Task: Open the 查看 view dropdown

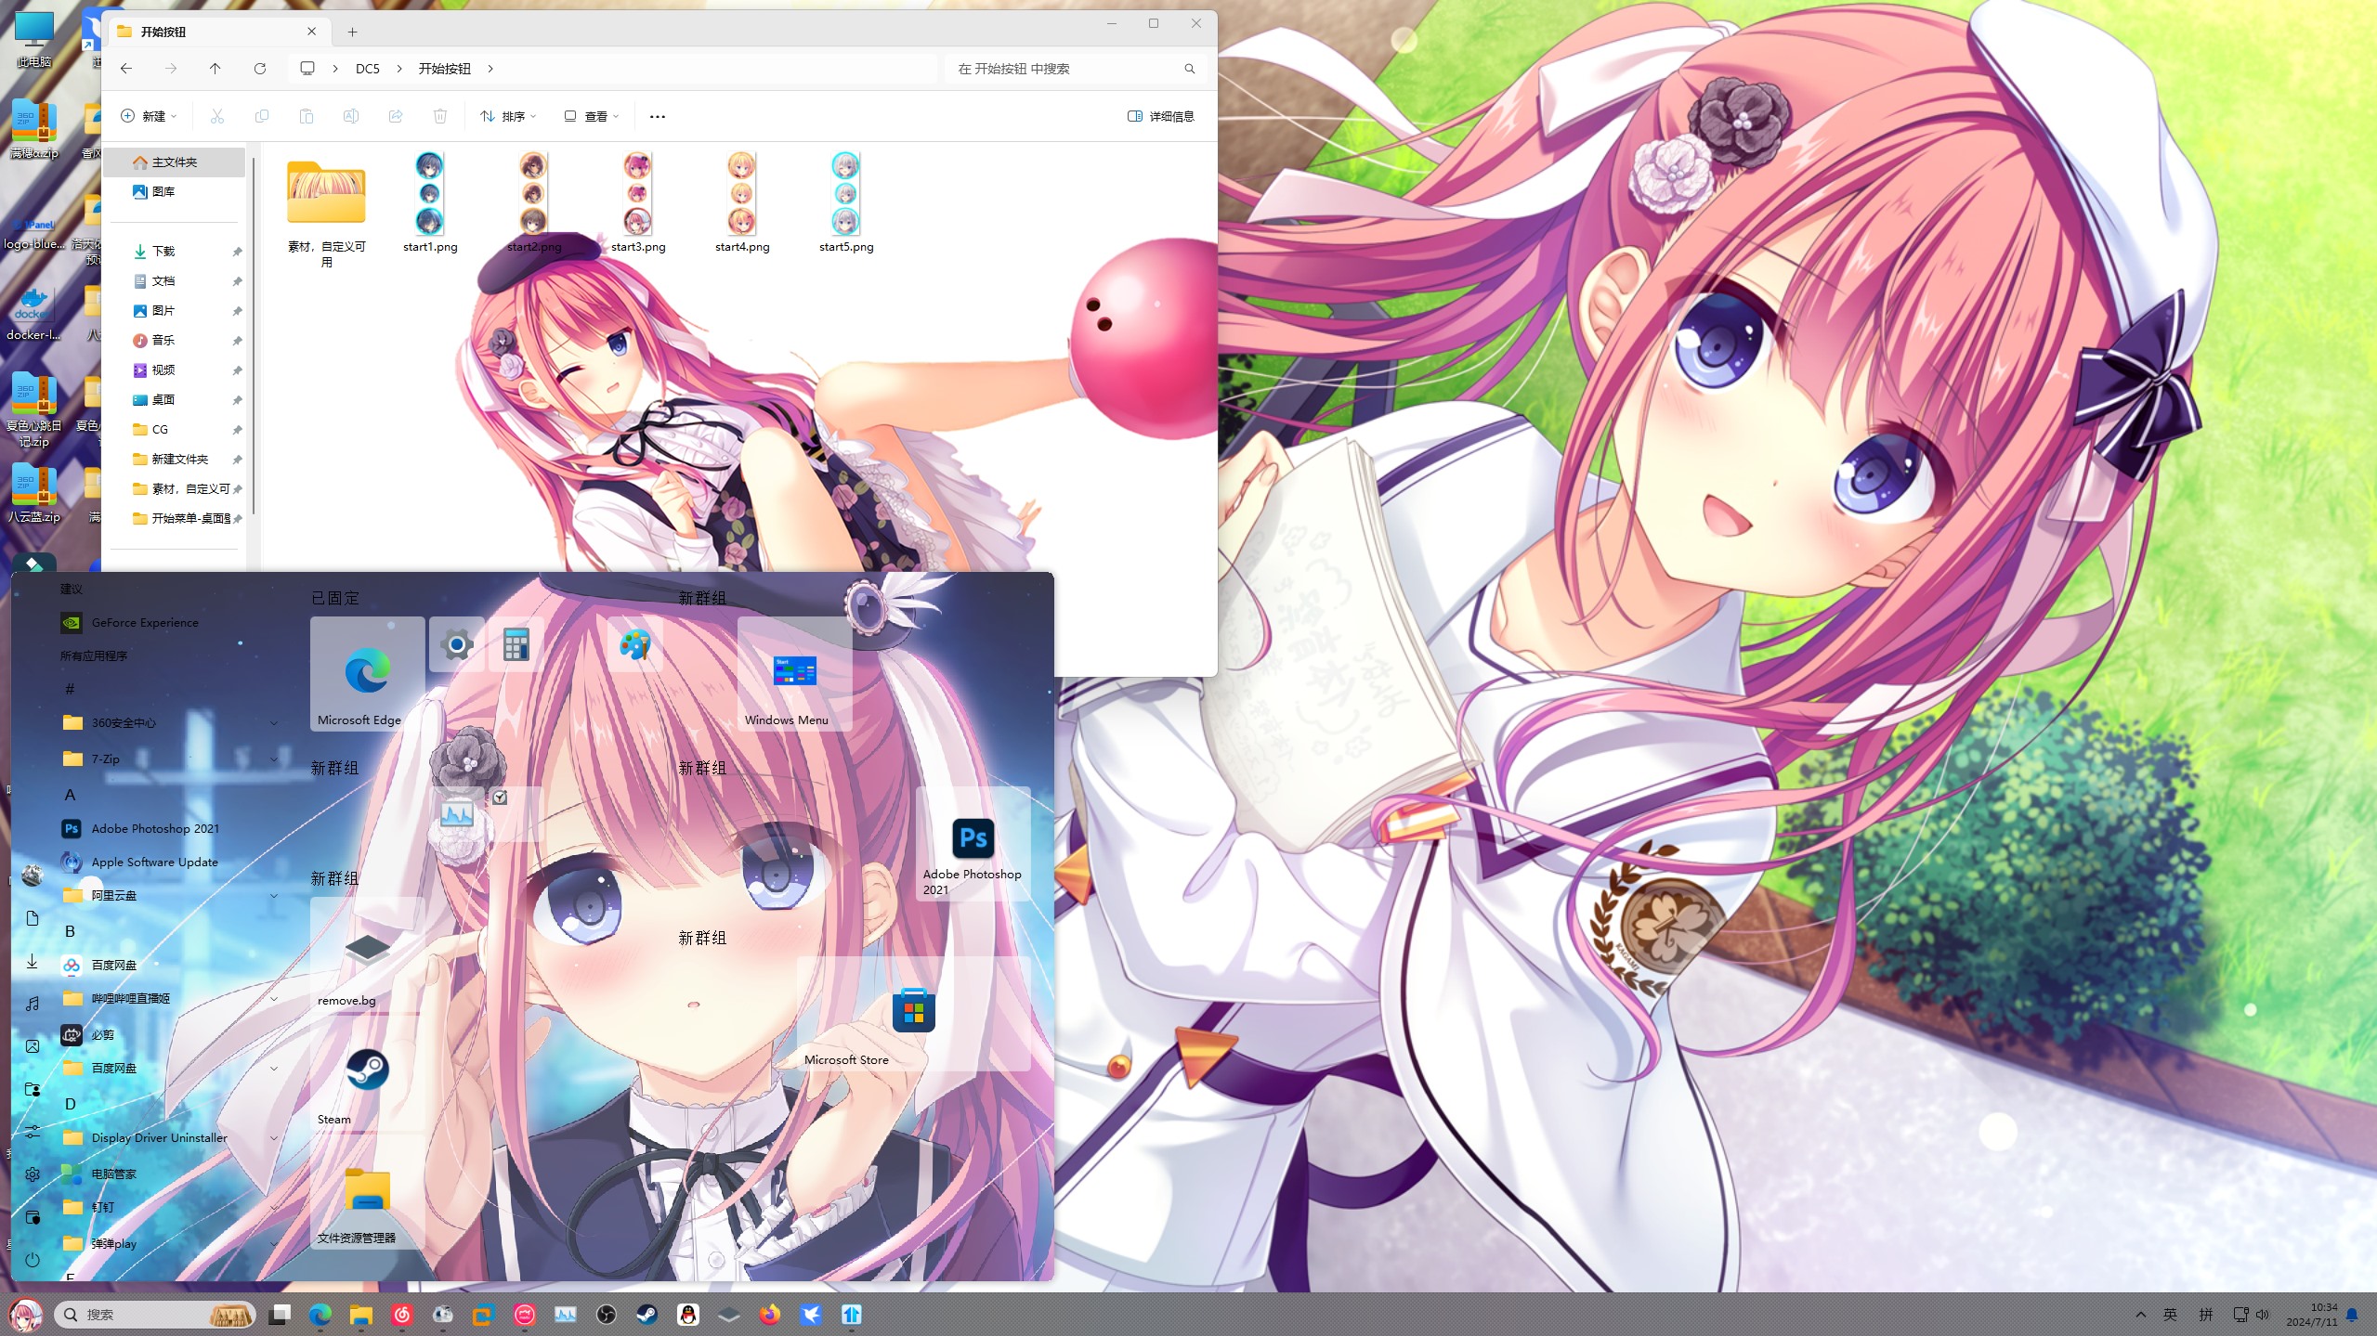Action: tap(591, 116)
